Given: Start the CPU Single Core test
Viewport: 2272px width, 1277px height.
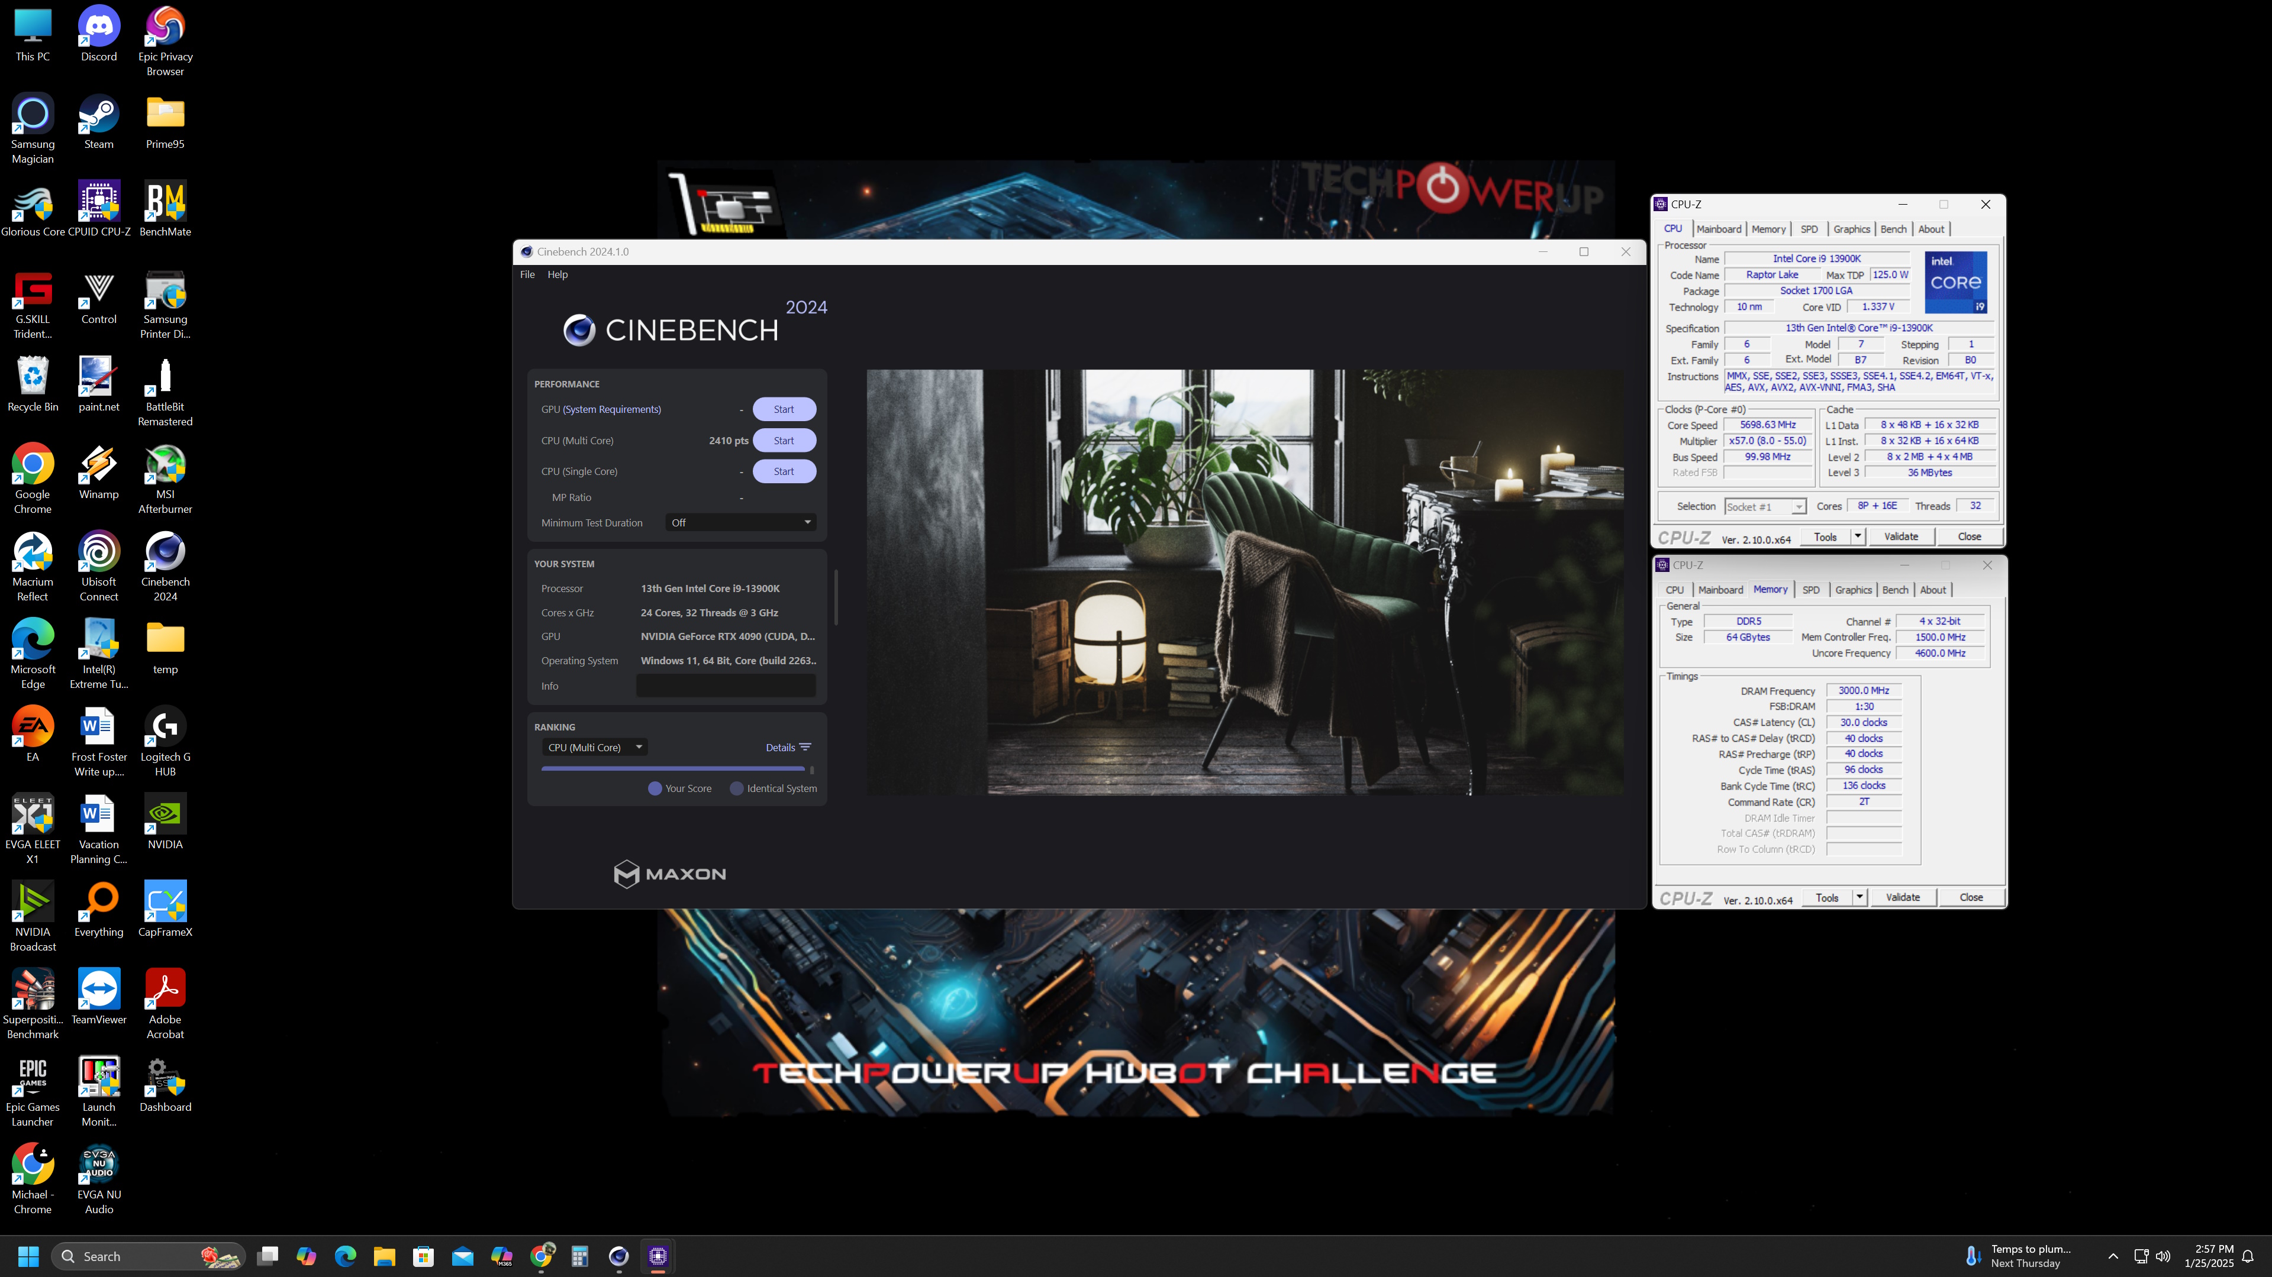Looking at the screenshot, I should pos(784,471).
